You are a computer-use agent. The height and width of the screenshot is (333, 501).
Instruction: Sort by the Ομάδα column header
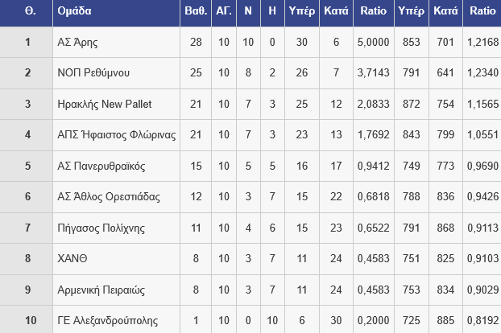tap(75, 12)
